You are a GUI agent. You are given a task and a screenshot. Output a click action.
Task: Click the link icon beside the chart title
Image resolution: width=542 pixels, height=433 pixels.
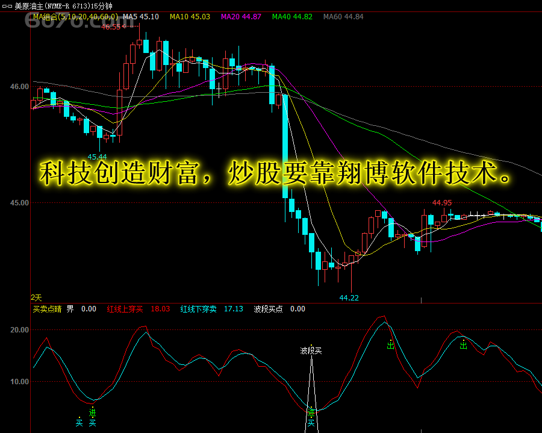click(x=7, y=6)
